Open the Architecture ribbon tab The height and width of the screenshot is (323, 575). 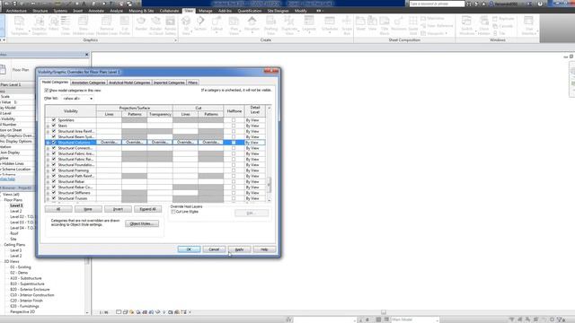[16, 11]
